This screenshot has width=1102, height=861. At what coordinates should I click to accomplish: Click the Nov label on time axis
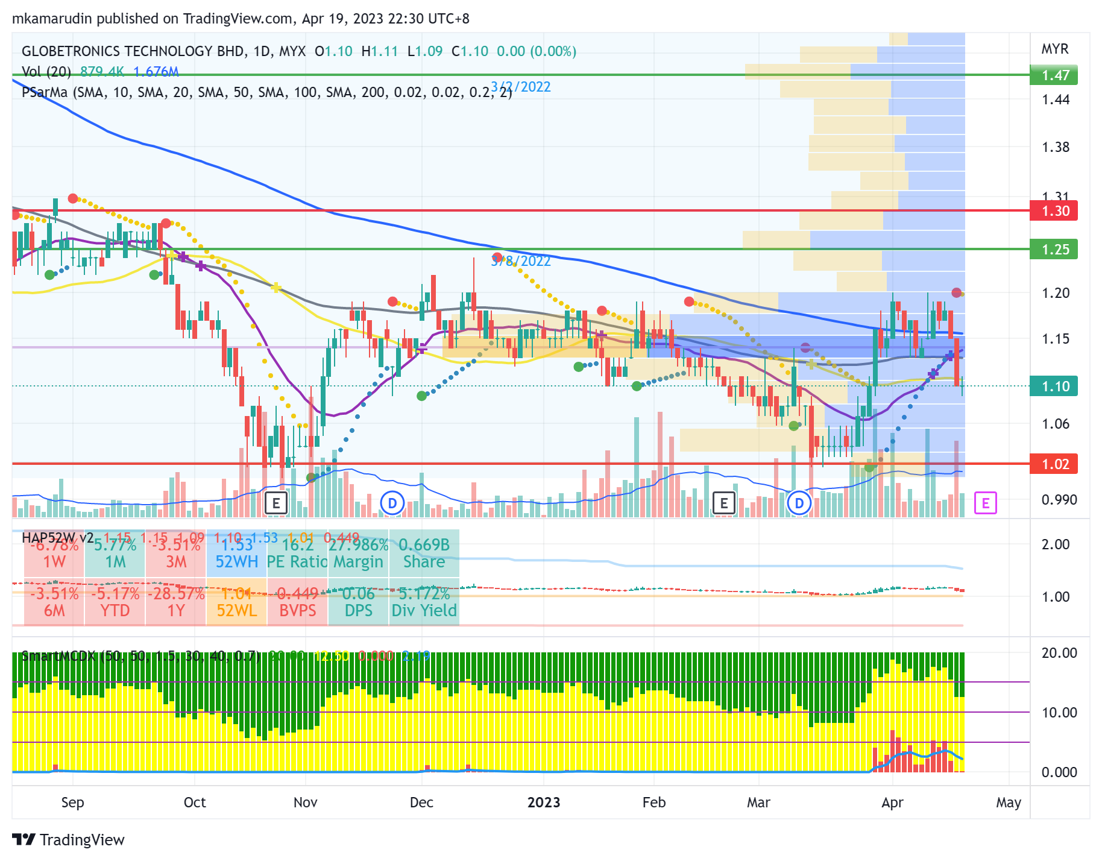pos(306,803)
